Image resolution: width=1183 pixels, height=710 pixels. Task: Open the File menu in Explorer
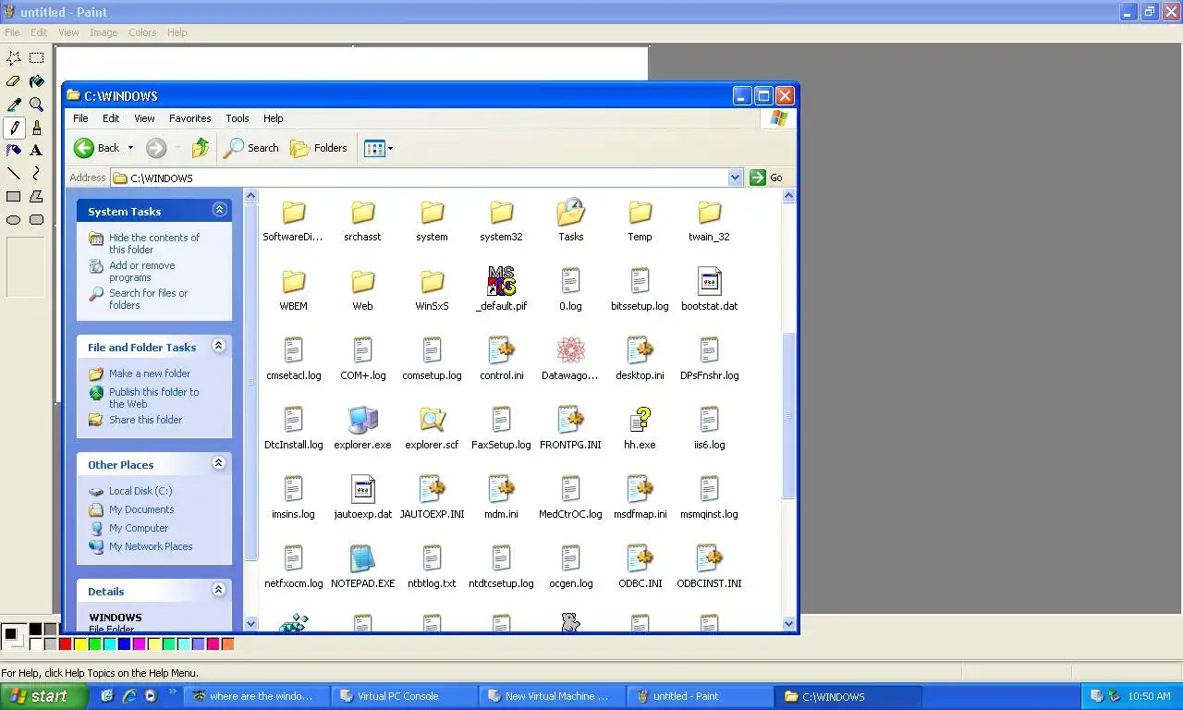pyautogui.click(x=80, y=118)
